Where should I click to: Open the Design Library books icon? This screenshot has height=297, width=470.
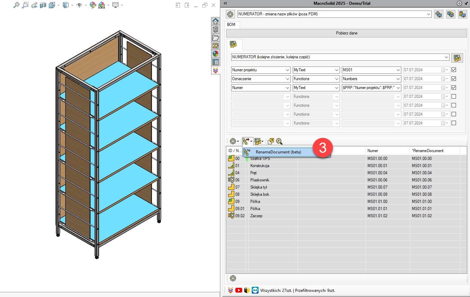pyautogui.click(x=216, y=29)
